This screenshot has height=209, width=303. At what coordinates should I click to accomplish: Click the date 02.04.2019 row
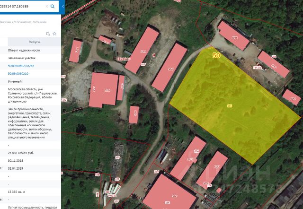click(x=17, y=168)
